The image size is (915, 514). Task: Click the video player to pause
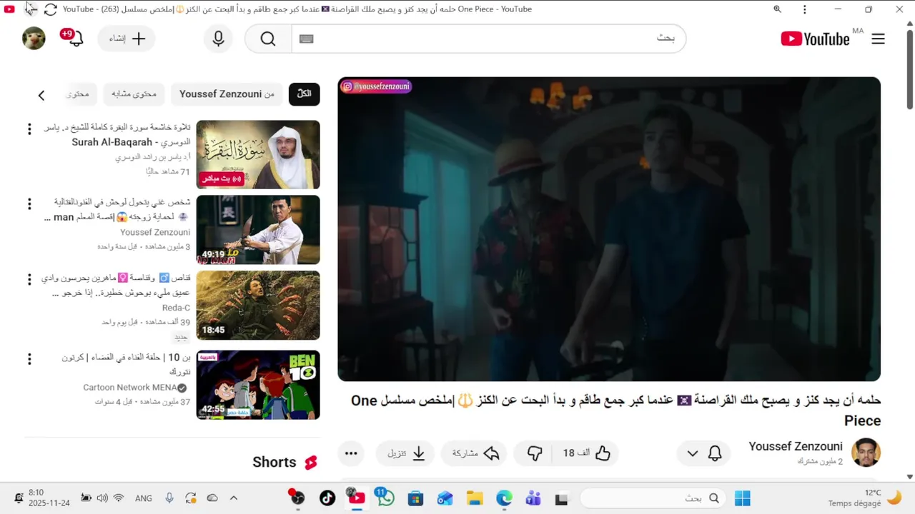609,229
